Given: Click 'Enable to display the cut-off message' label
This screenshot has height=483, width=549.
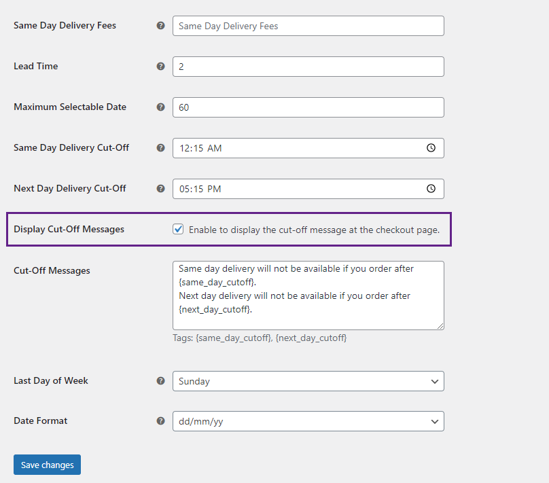Looking at the screenshot, I should point(314,230).
